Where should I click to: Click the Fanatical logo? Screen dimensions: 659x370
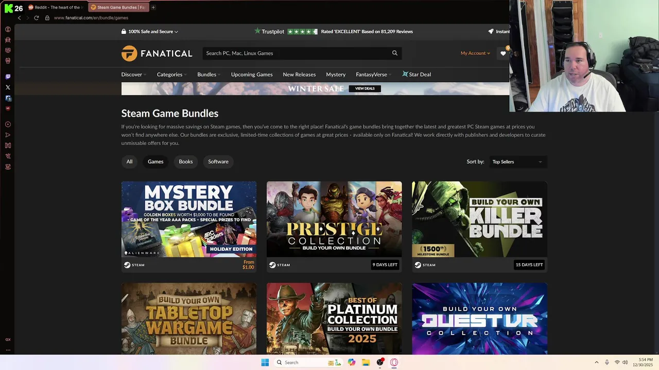(157, 53)
